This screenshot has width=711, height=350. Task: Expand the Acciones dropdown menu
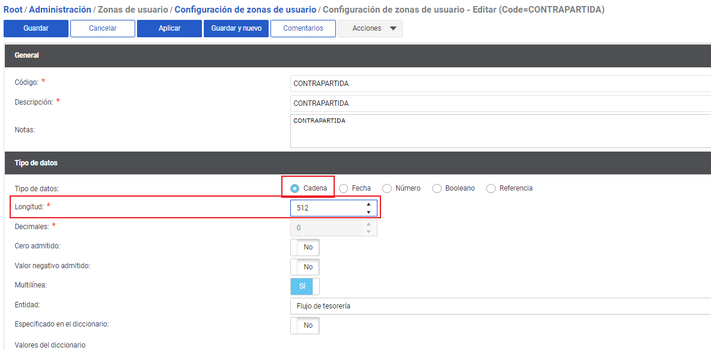[x=370, y=28]
